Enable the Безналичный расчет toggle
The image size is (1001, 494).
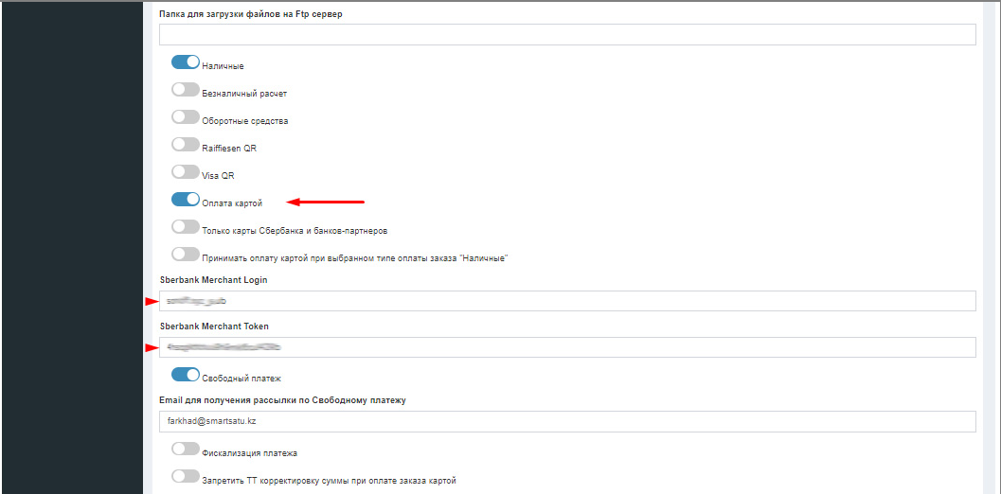coord(186,90)
